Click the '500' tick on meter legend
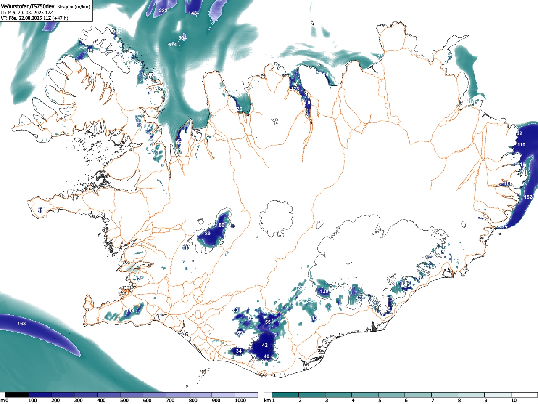 click(124, 401)
